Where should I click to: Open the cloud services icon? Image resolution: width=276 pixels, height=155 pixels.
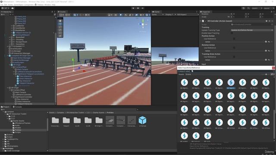(x=13, y=8)
